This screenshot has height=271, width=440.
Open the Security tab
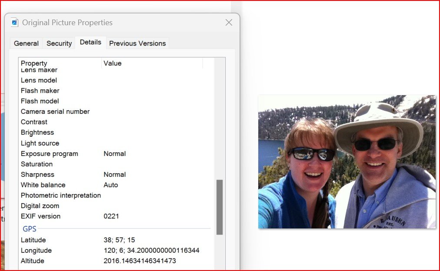(59, 43)
